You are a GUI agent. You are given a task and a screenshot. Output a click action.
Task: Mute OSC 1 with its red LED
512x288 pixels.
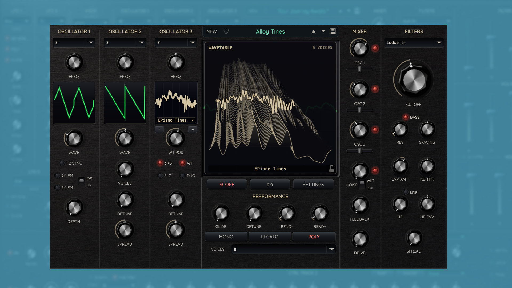[x=375, y=48]
